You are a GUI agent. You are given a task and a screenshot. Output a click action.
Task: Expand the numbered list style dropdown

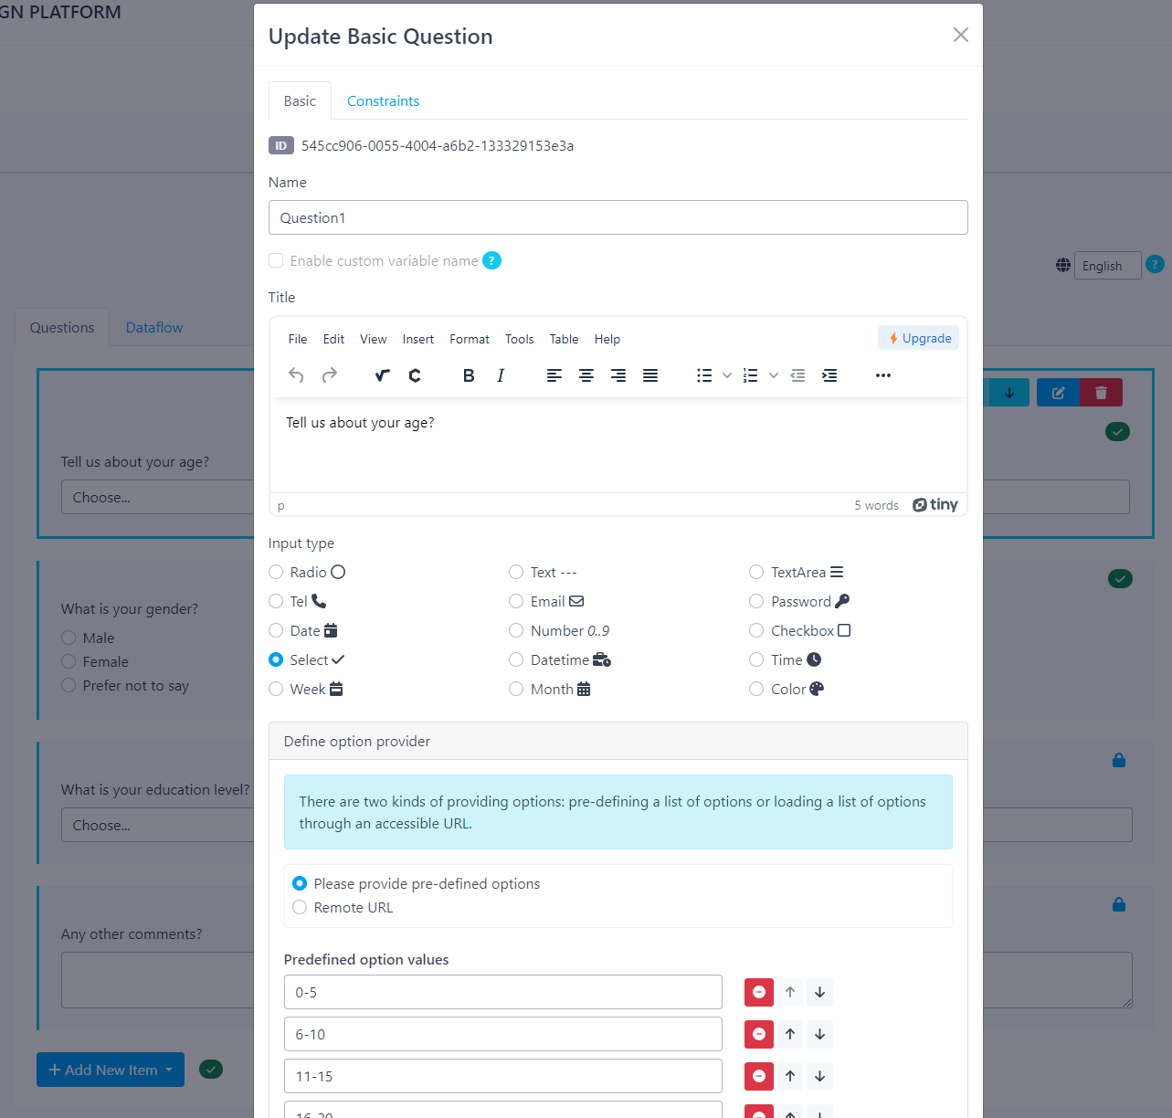[774, 375]
